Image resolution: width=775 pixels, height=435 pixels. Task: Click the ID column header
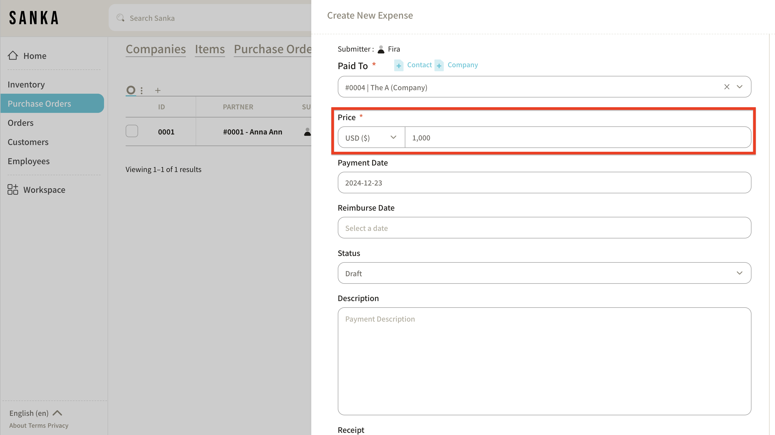pyautogui.click(x=161, y=107)
